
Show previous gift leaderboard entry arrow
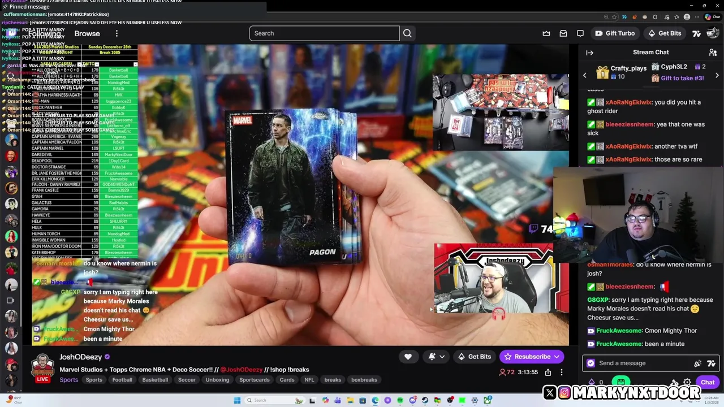pos(585,75)
